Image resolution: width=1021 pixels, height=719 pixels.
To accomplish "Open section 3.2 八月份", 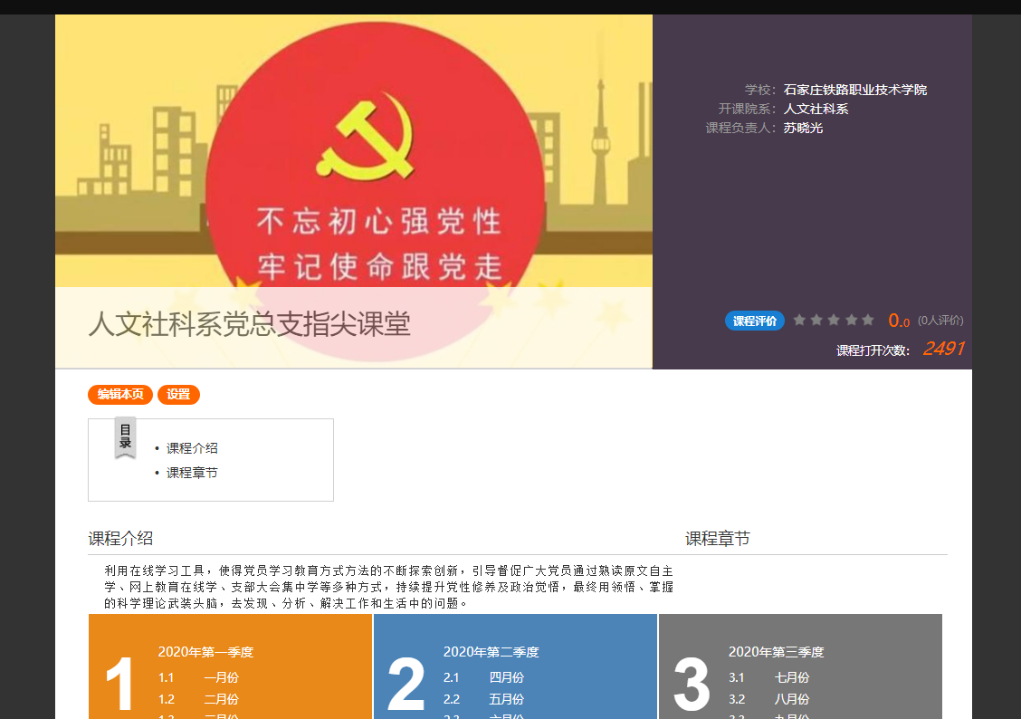I will coord(769,699).
